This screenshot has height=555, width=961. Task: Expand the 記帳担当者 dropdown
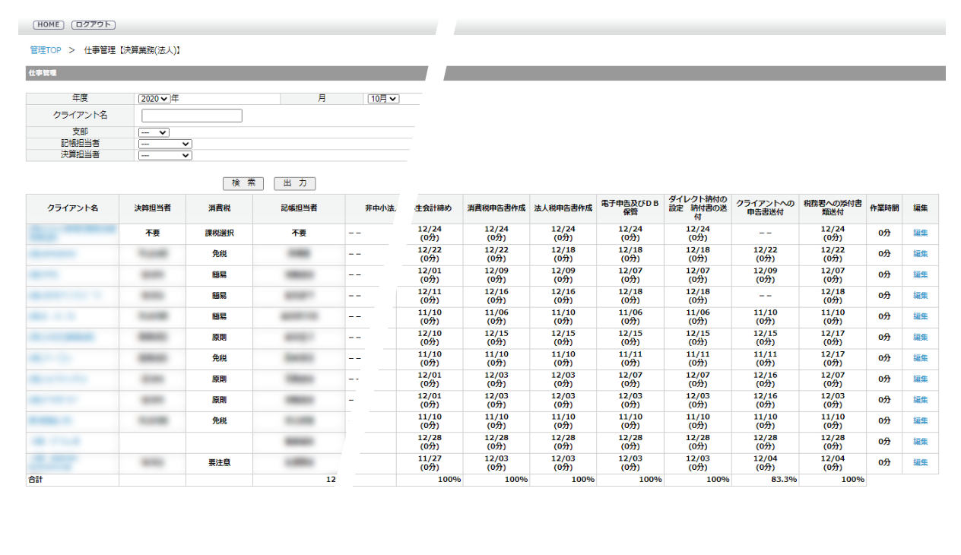pos(164,144)
